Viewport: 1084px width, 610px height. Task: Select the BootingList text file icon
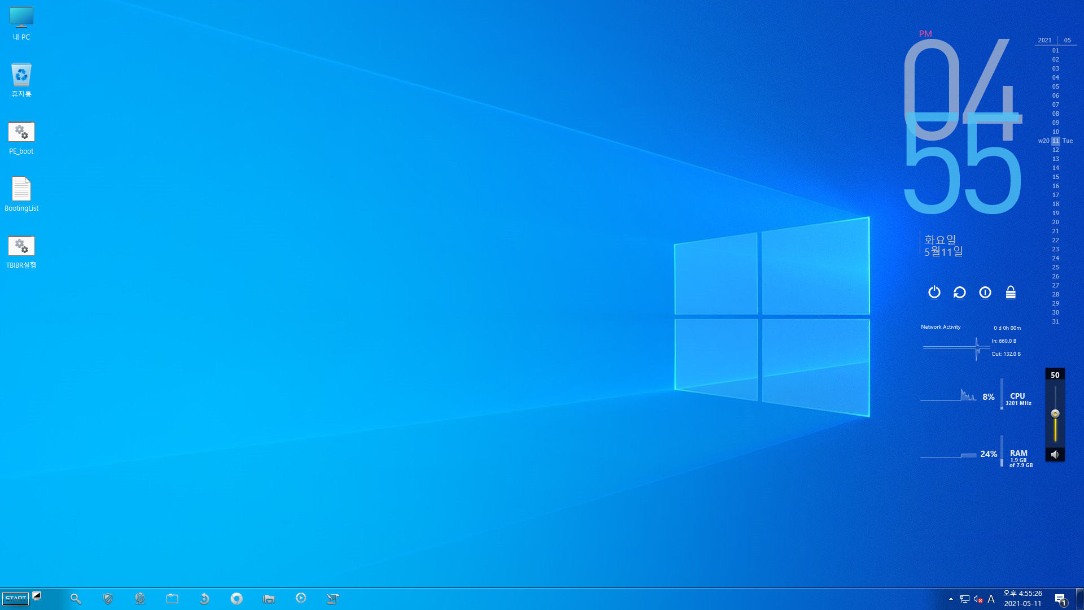pyautogui.click(x=21, y=194)
